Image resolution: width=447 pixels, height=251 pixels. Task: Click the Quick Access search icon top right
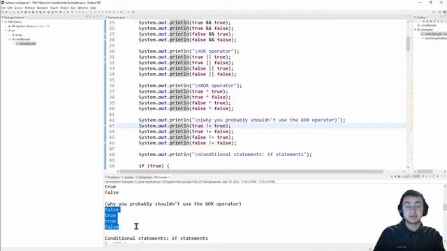point(434,13)
